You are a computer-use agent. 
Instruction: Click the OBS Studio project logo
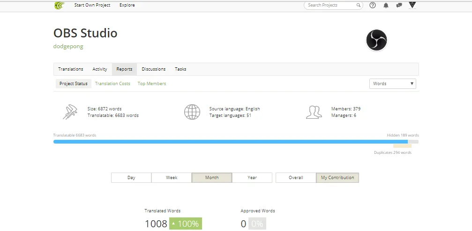click(x=376, y=40)
